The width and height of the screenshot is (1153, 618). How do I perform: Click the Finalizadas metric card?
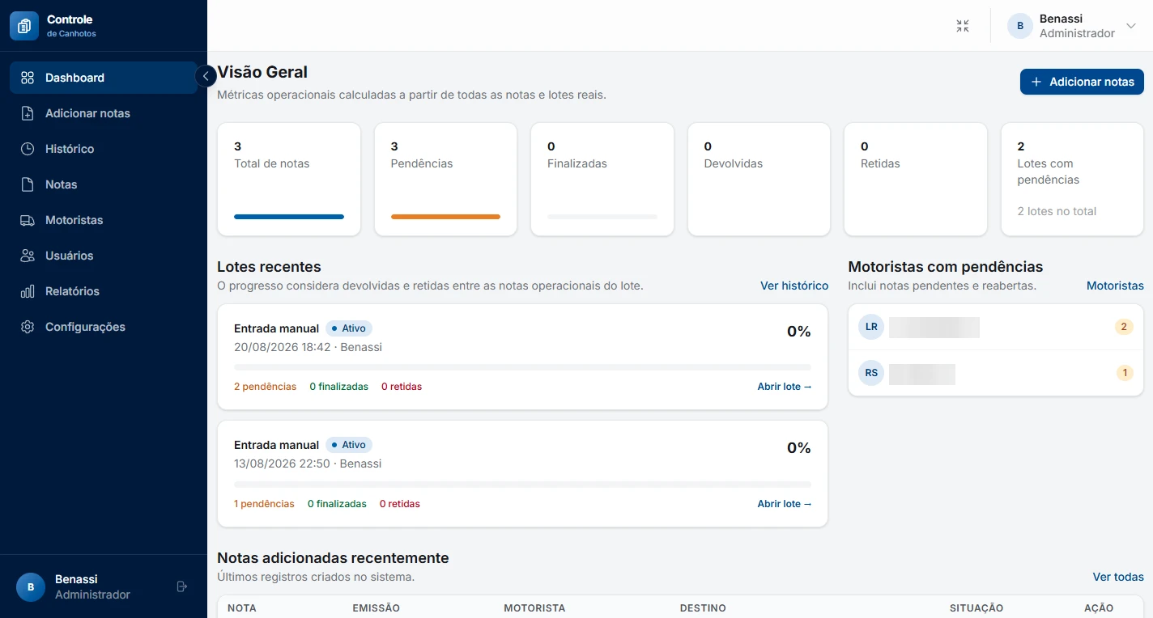pyautogui.click(x=602, y=180)
